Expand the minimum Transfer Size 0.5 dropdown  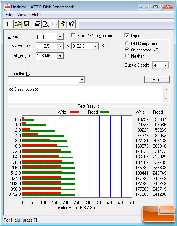click(60, 46)
